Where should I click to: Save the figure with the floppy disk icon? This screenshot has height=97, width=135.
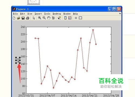pyautogui.click(x=23, y=18)
